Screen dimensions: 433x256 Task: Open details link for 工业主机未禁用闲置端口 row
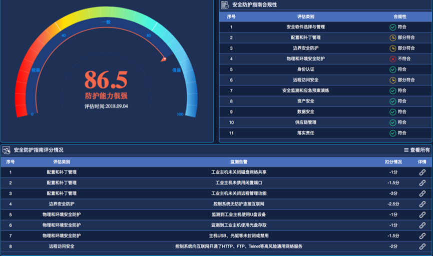click(x=422, y=183)
